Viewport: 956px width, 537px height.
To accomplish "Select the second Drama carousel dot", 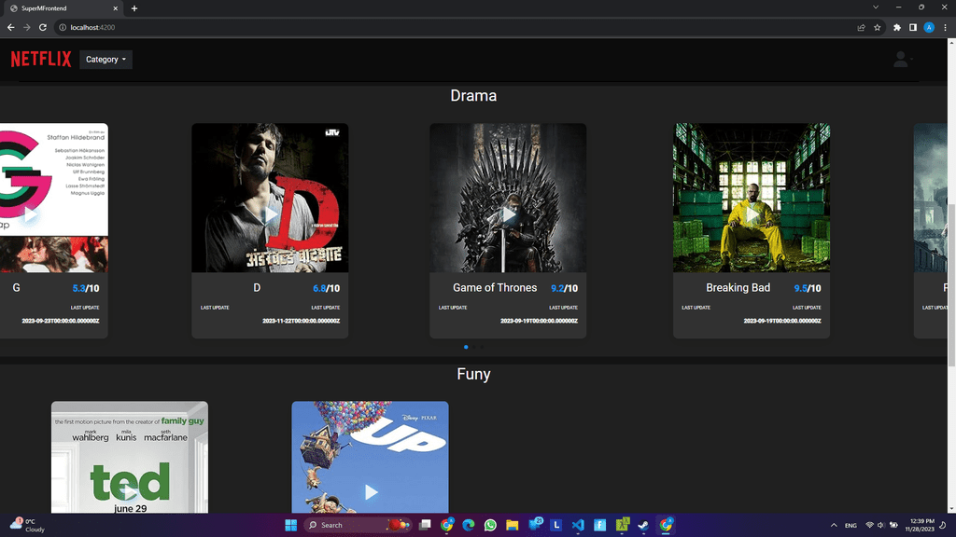I will [x=473, y=347].
